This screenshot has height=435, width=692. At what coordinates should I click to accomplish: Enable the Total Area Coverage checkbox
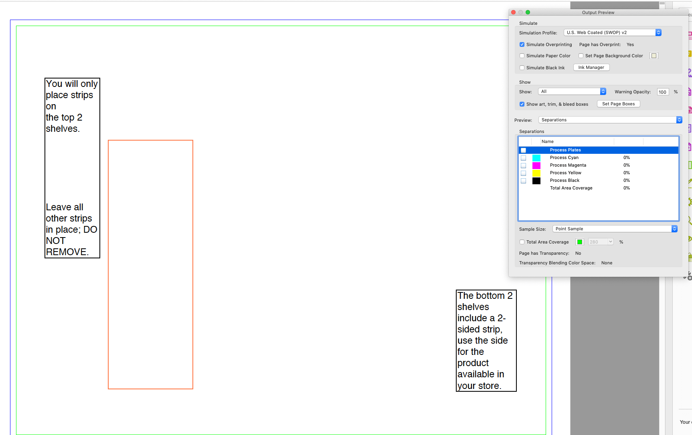[522, 242]
